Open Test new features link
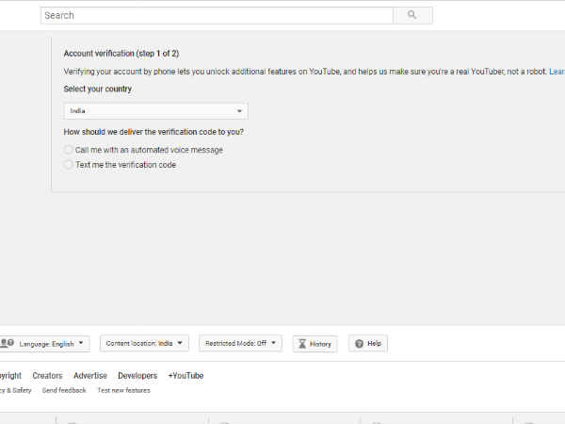The image size is (565, 424). (x=123, y=390)
